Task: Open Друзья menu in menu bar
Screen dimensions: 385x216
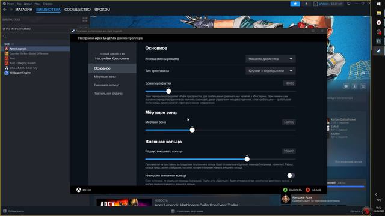Action: point(28,4)
